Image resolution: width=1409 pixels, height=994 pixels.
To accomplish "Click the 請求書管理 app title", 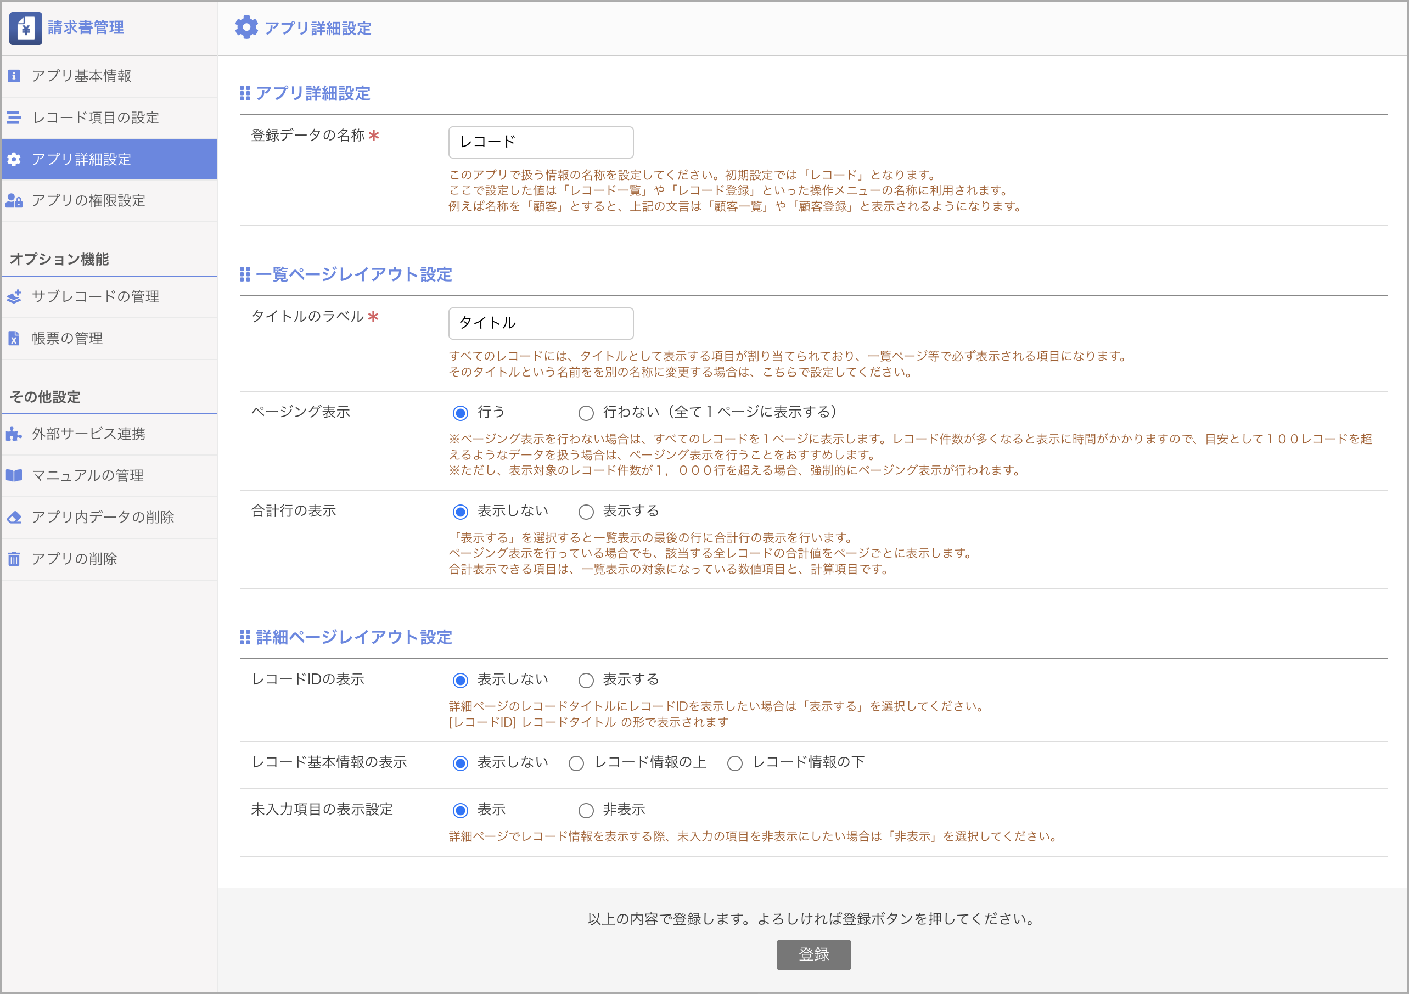I will click(x=86, y=27).
